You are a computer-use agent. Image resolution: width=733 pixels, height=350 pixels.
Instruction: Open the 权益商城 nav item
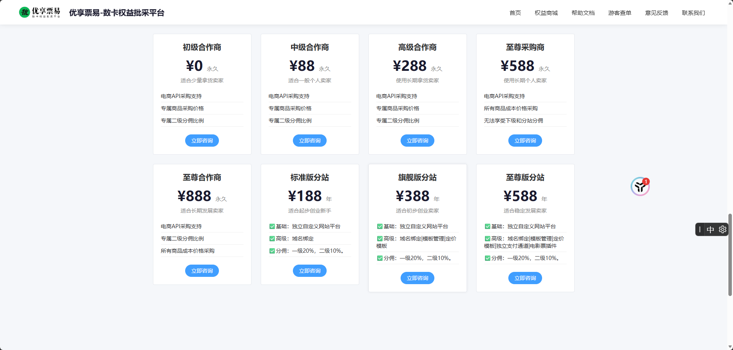coord(546,13)
